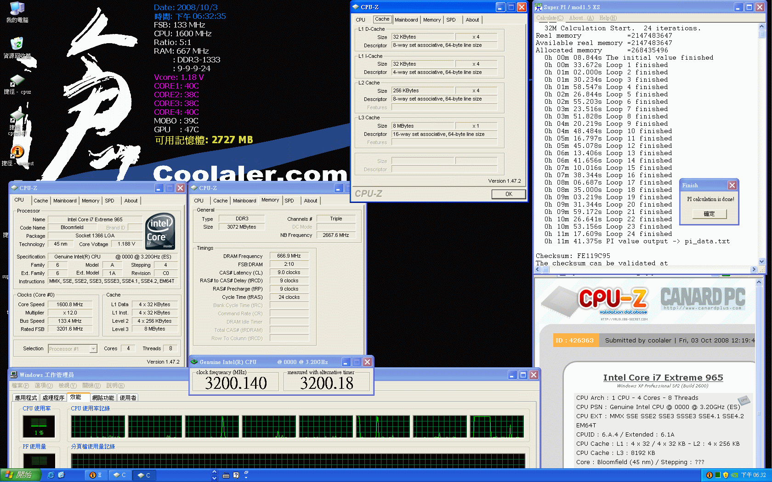
Task: Open the Windows Start button
Action: 20,475
